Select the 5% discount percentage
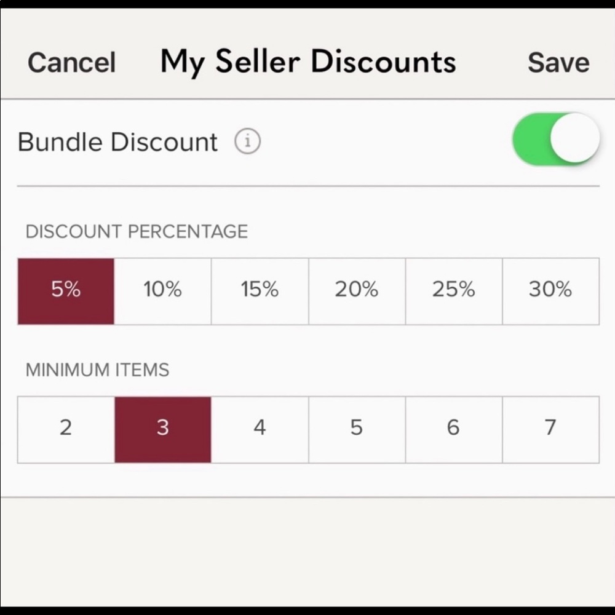 coord(66,291)
